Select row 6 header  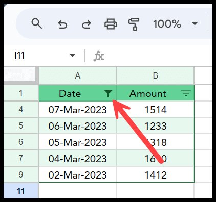point(21,142)
